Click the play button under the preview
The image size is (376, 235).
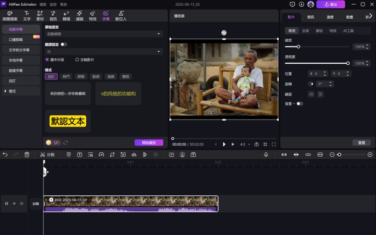click(x=224, y=144)
